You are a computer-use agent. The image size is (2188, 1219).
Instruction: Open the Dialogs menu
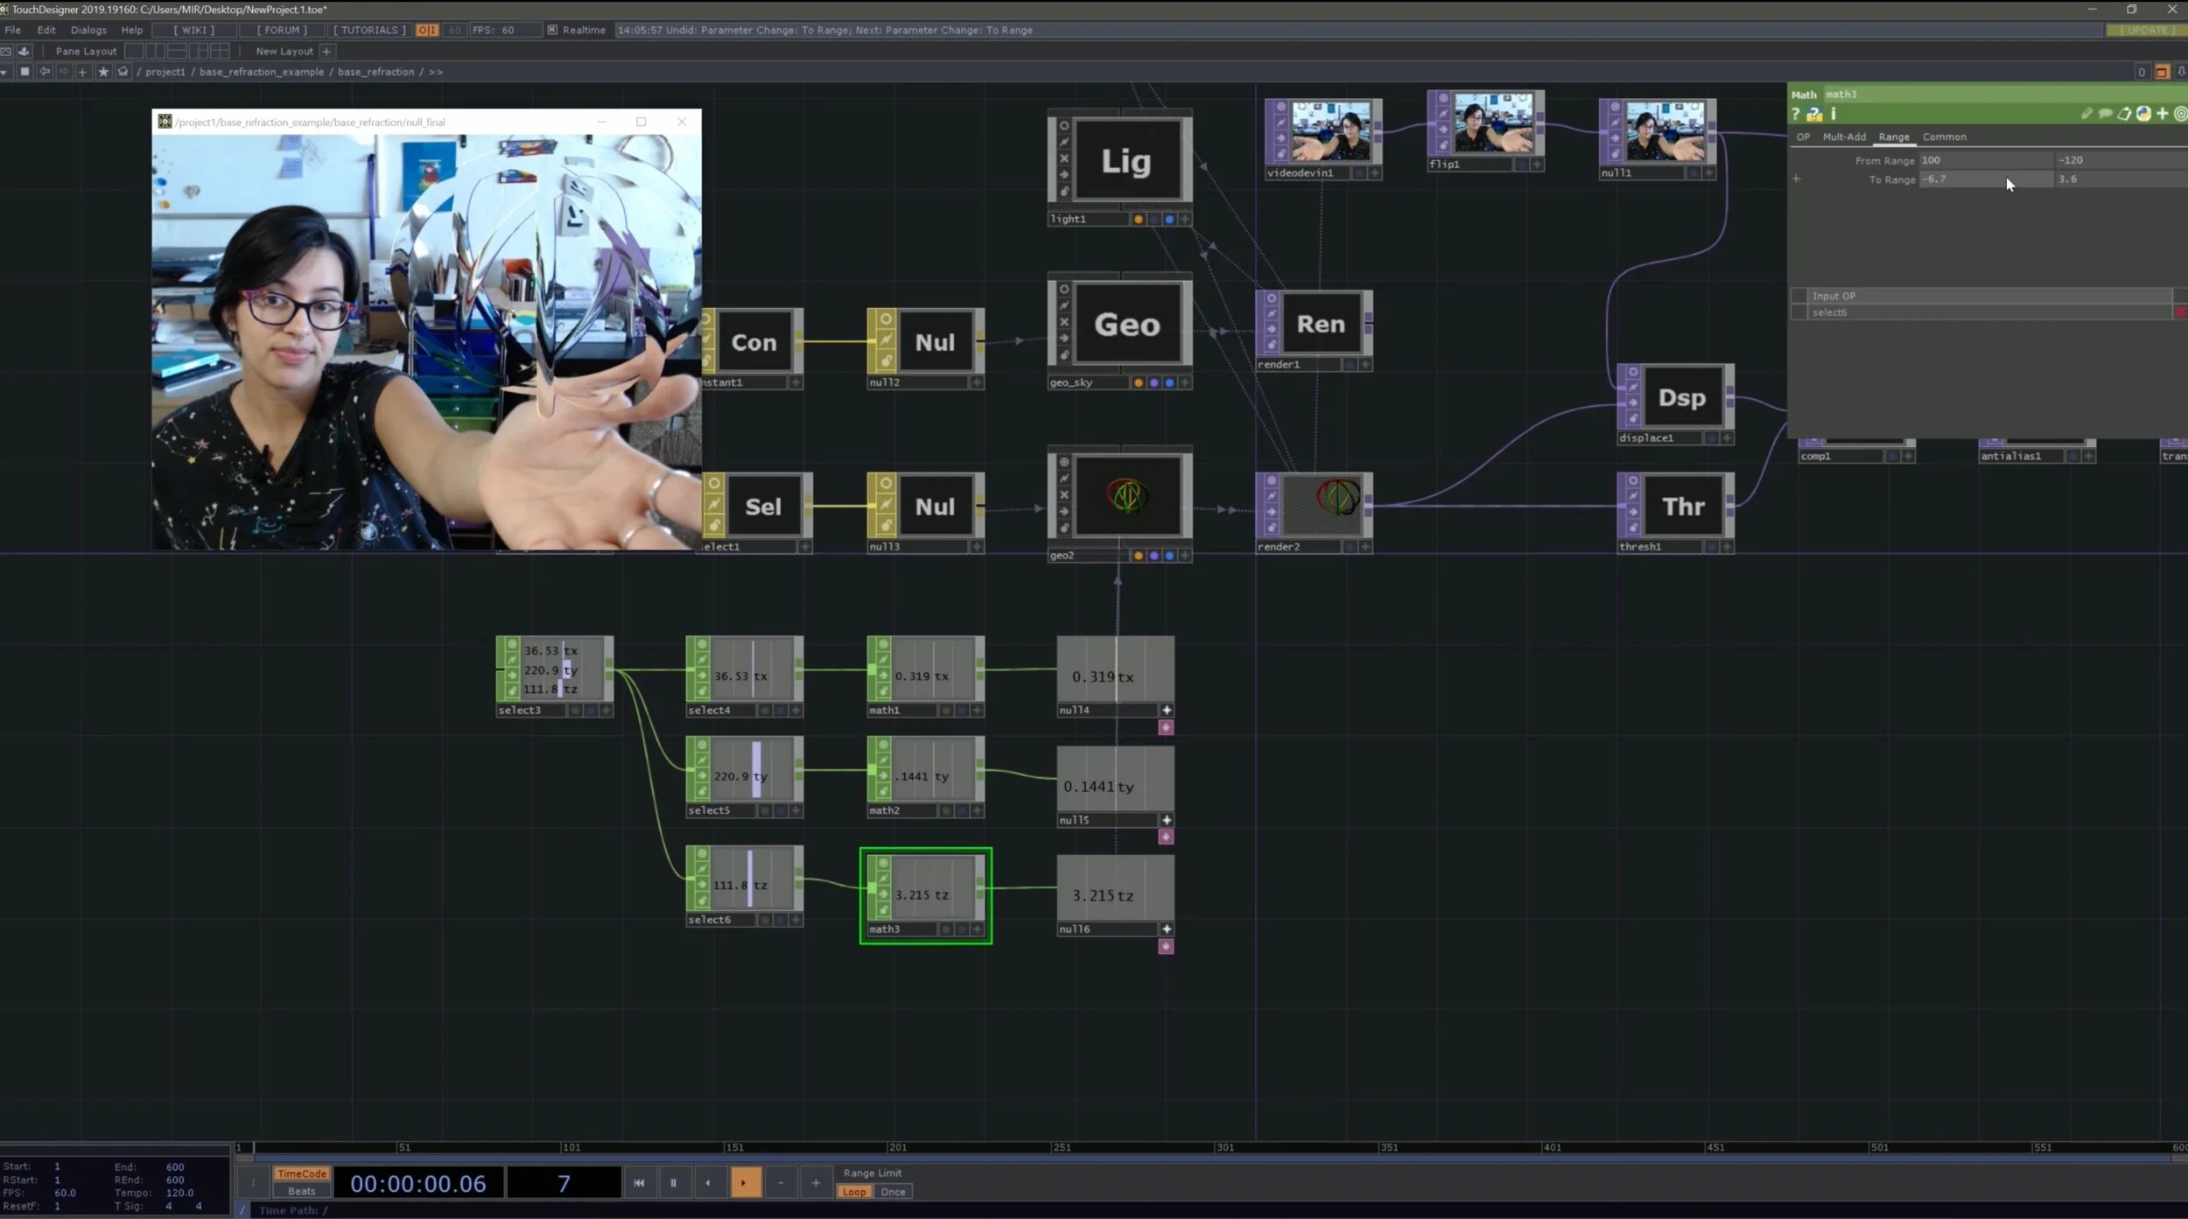tap(88, 30)
